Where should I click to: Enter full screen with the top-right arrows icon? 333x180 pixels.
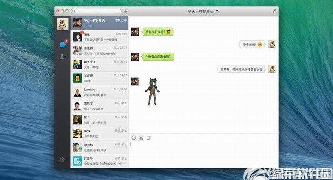274,11
